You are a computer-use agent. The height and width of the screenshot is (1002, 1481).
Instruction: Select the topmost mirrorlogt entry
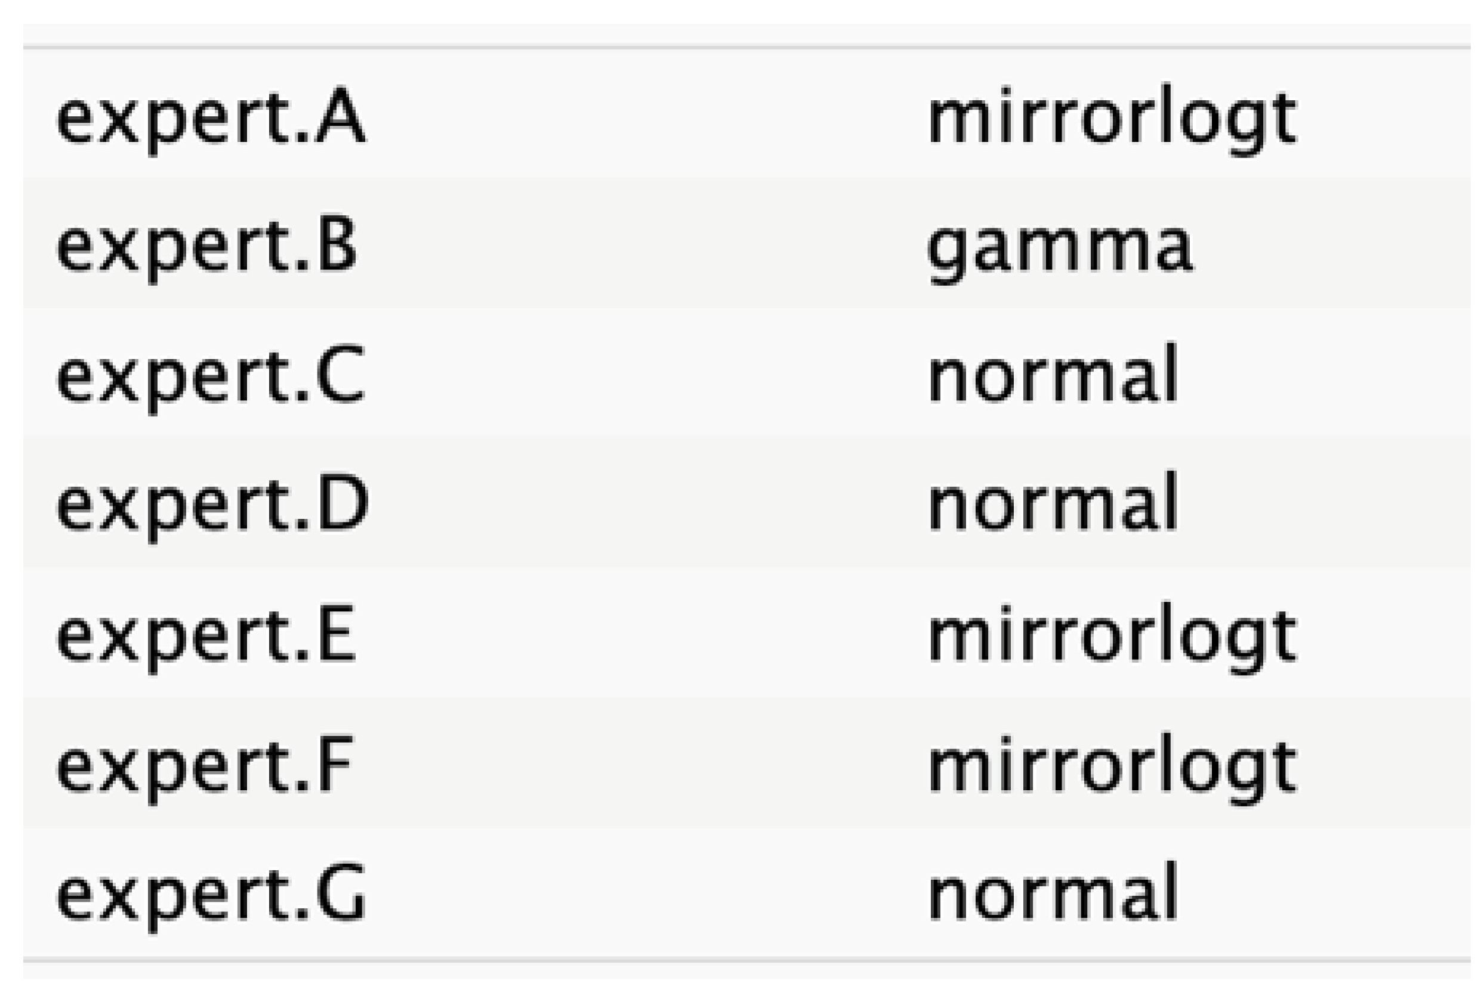(x=1112, y=119)
